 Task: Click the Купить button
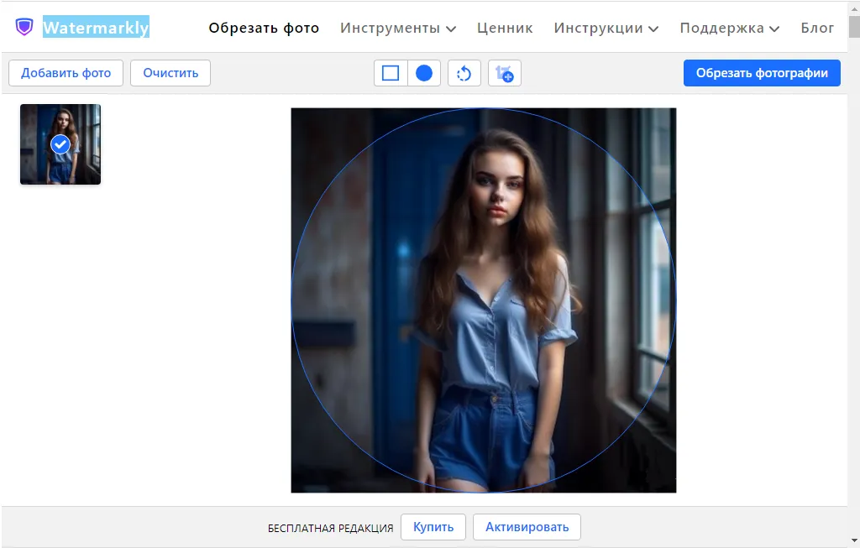tap(433, 527)
